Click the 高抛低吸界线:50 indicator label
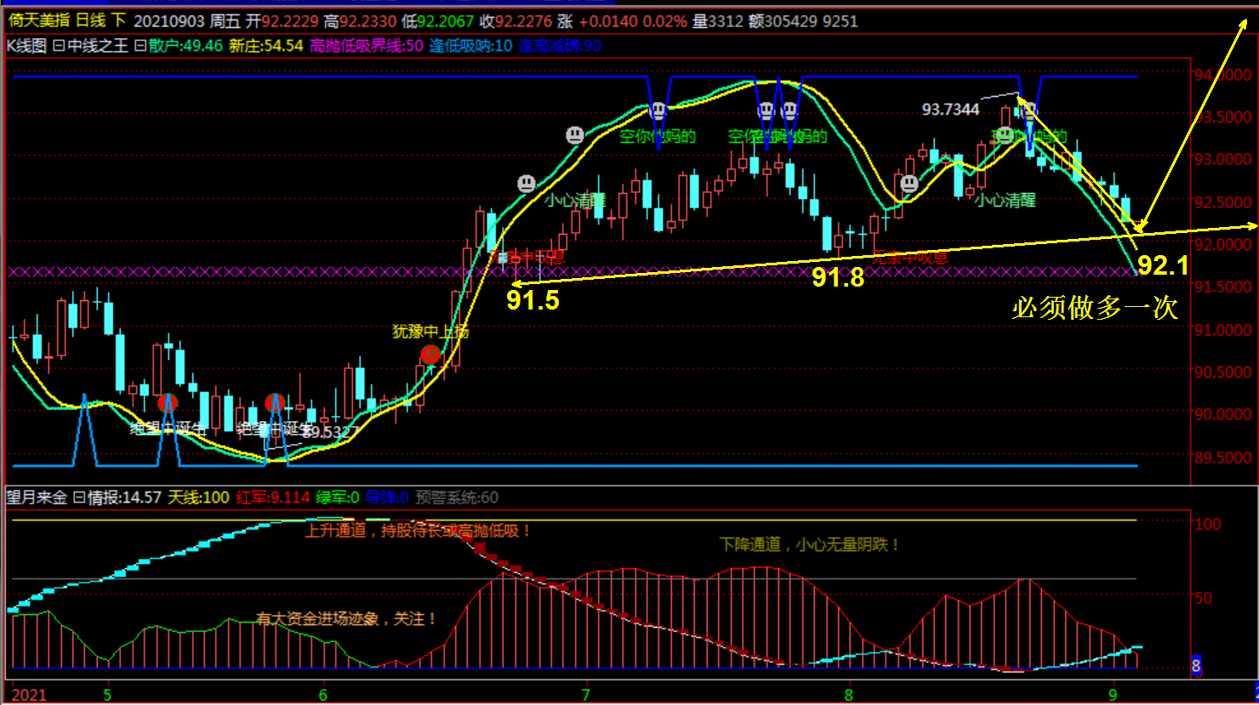1259x705 pixels. [x=366, y=46]
